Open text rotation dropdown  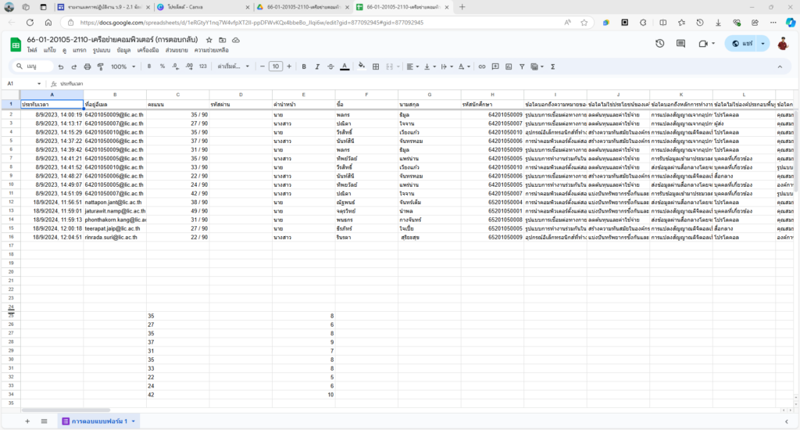[x=464, y=66]
